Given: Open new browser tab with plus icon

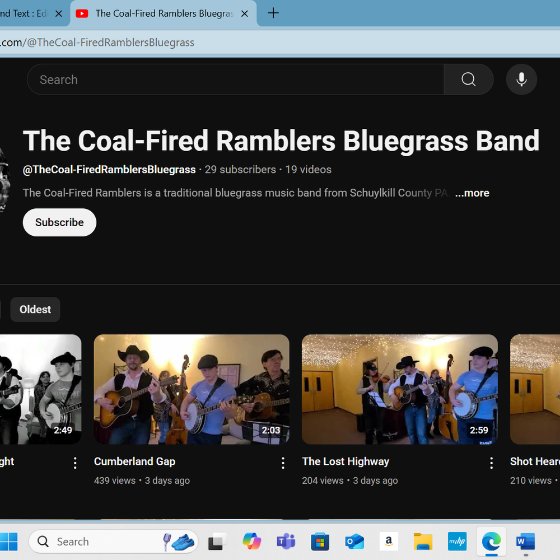Looking at the screenshot, I should point(273,13).
